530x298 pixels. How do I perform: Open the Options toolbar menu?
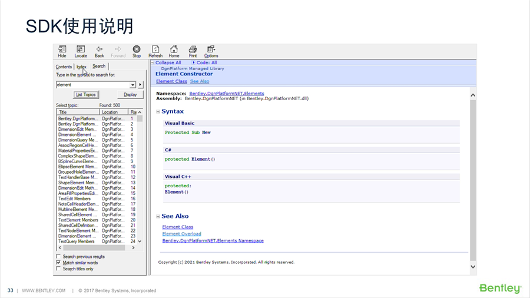(211, 51)
